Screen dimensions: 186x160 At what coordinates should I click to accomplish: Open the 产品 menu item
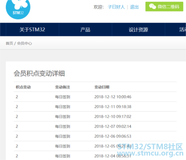(85, 30)
